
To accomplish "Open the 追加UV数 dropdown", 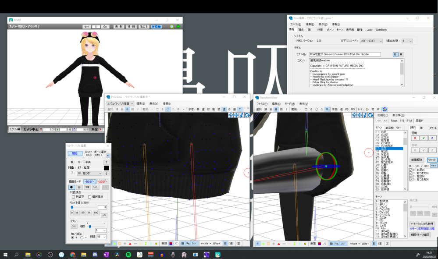I will pos(407,41).
